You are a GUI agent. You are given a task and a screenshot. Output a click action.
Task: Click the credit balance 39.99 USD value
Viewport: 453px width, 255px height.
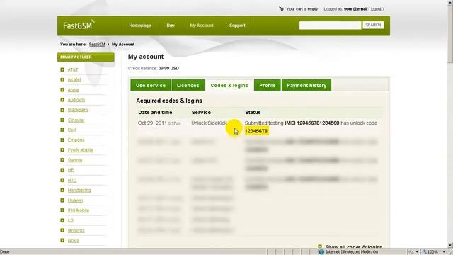168,68
